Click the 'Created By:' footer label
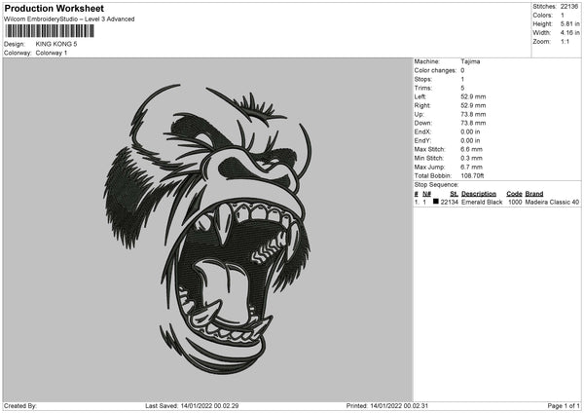584x413 pixels. 20,406
